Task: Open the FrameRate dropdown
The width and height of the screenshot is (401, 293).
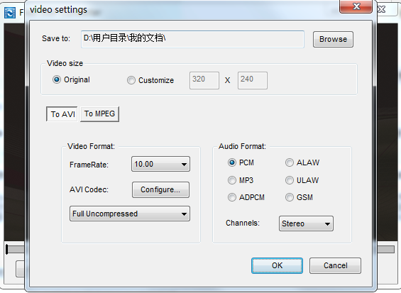Action: click(x=160, y=164)
